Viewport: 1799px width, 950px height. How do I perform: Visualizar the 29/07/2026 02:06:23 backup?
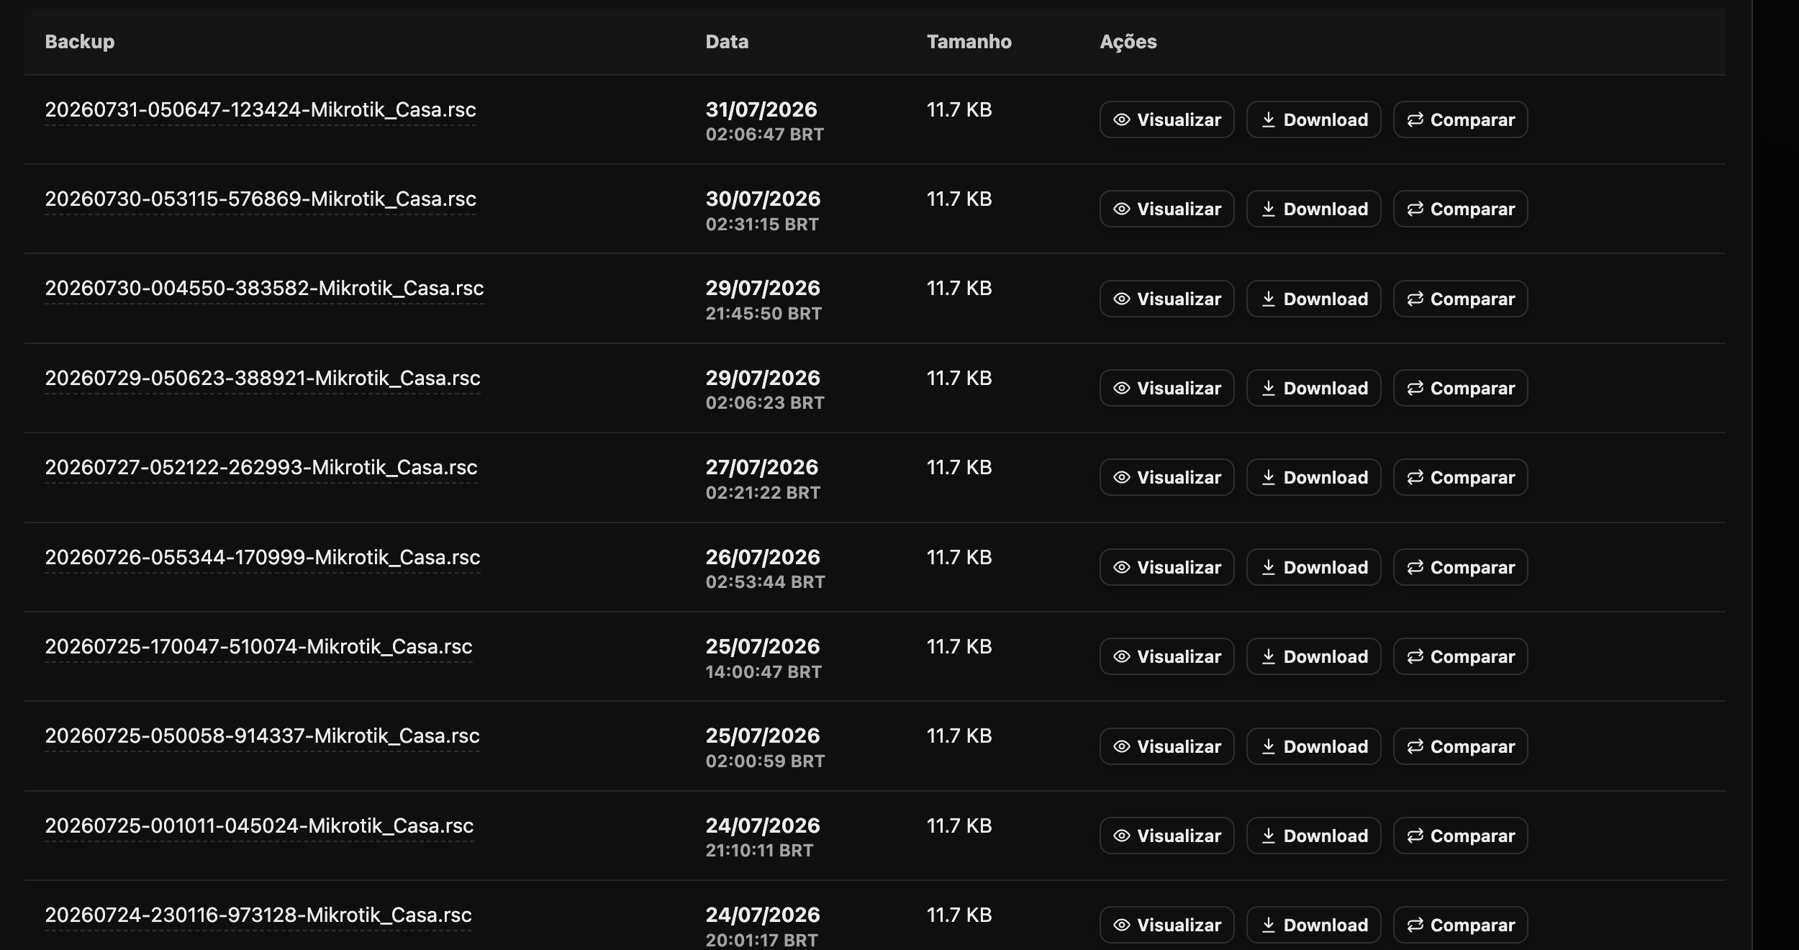(x=1166, y=388)
